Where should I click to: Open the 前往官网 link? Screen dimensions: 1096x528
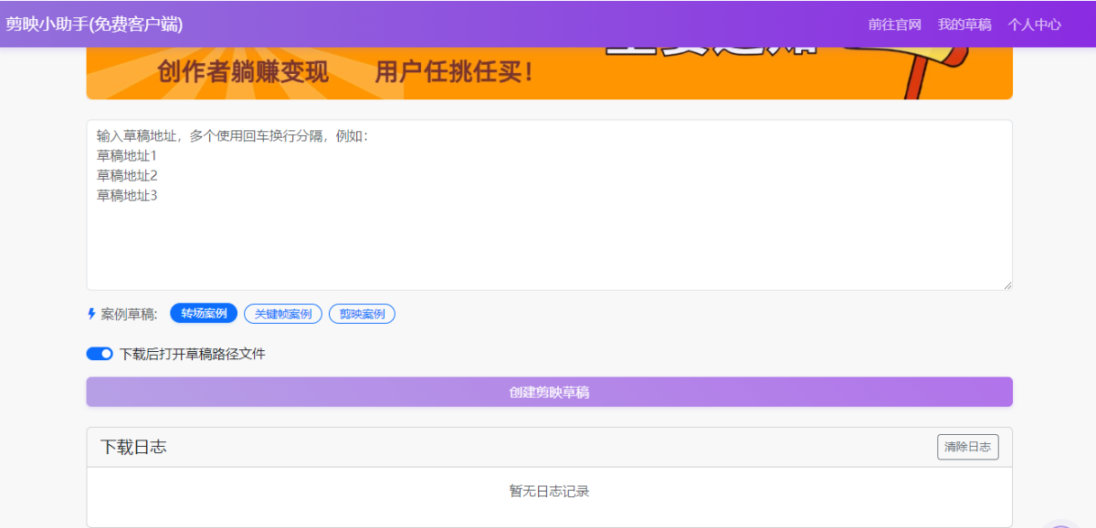point(894,25)
